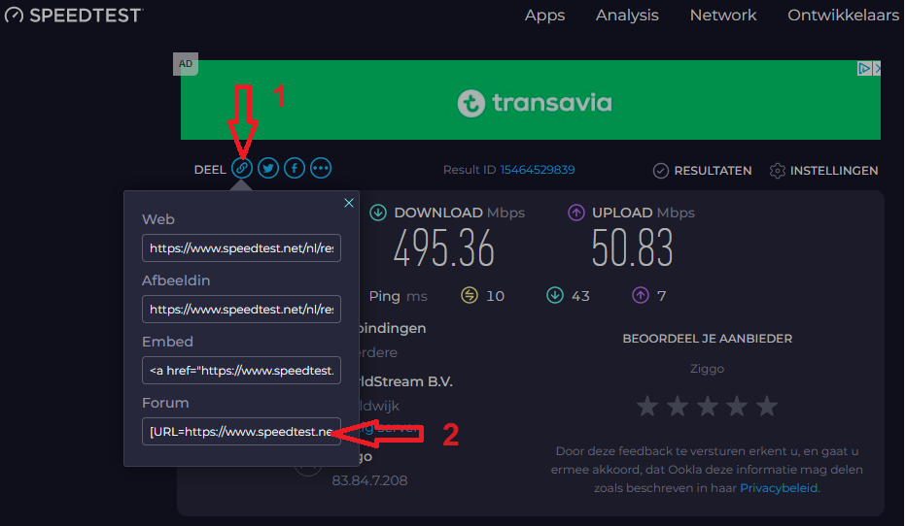906x526 pixels.
Task: Share result on Facebook icon
Action: pos(295,169)
